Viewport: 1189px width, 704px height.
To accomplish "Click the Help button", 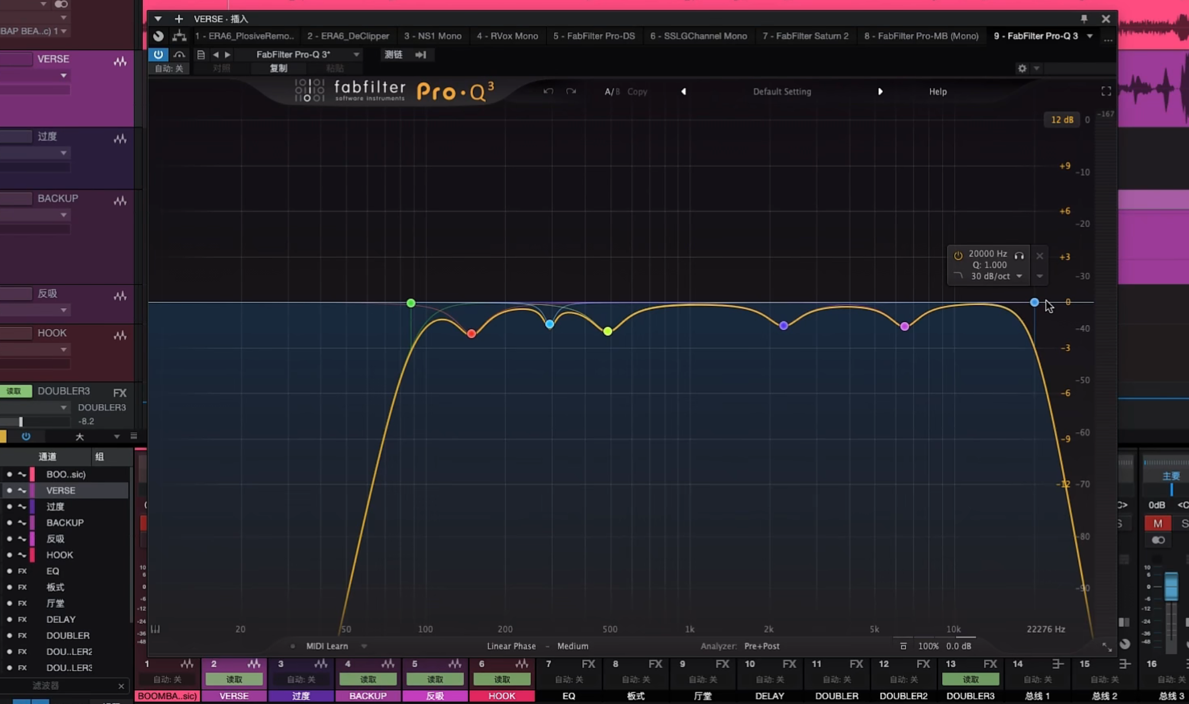I will [938, 91].
